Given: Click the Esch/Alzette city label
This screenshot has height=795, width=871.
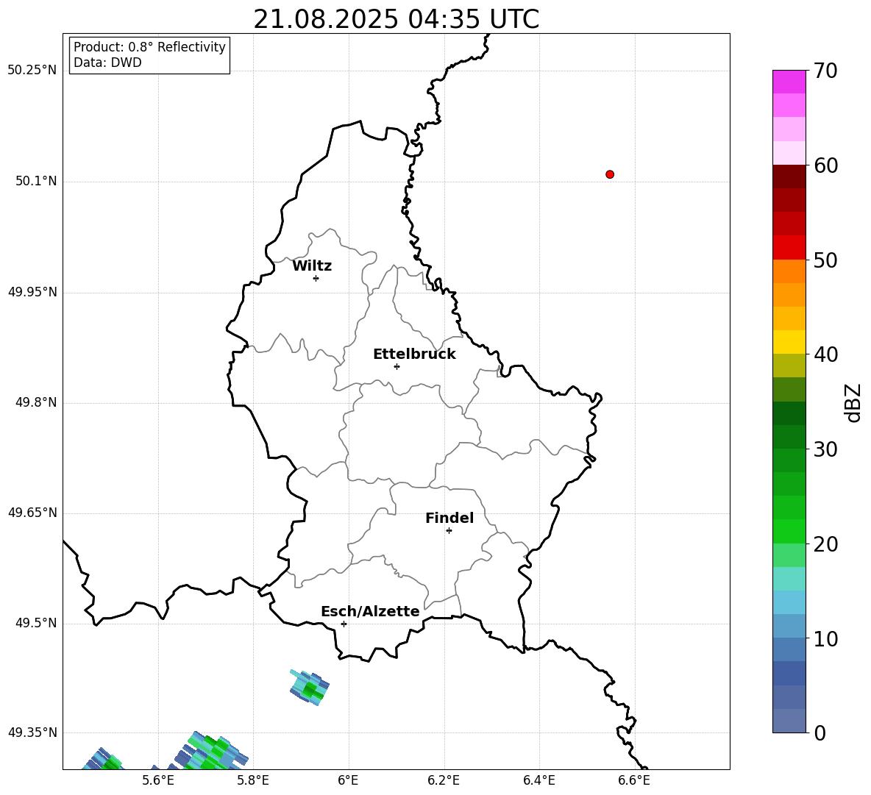Looking at the screenshot, I should (x=370, y=611).
